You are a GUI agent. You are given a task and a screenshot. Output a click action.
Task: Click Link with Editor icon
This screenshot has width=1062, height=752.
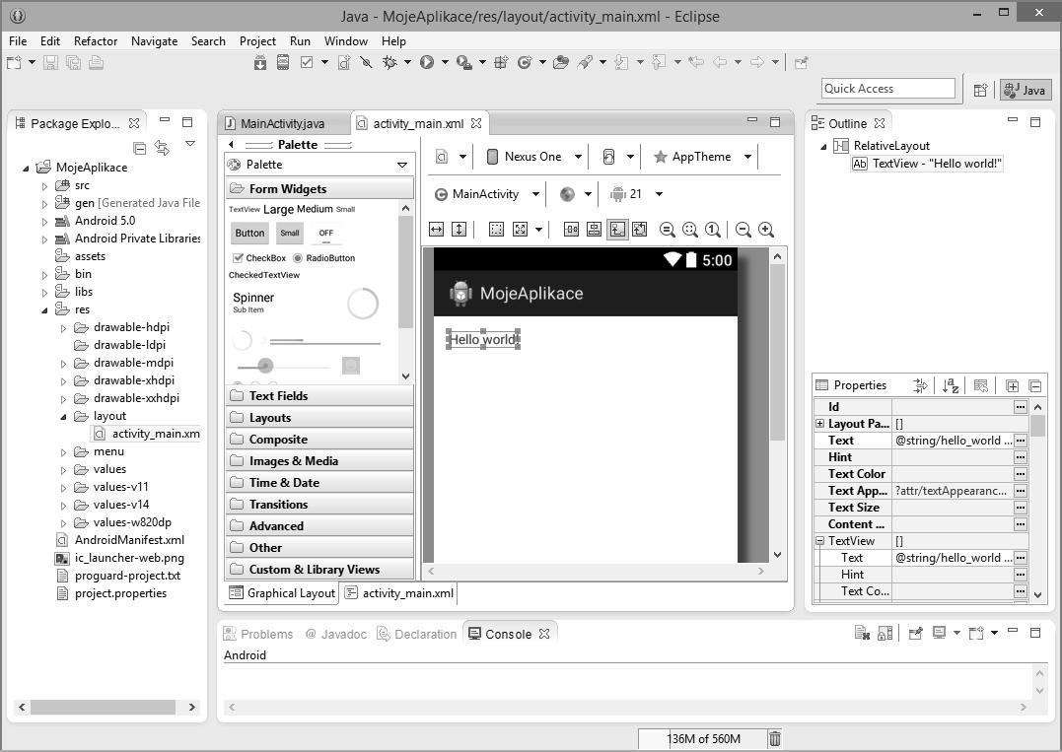tap(162, 148)
